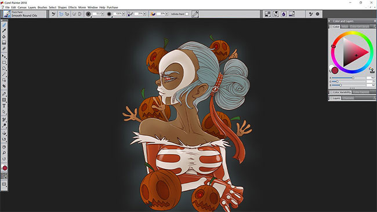Select the Brush tool in the toolbox
This screenshot has height=212, width=377.
tap(4, 25)
